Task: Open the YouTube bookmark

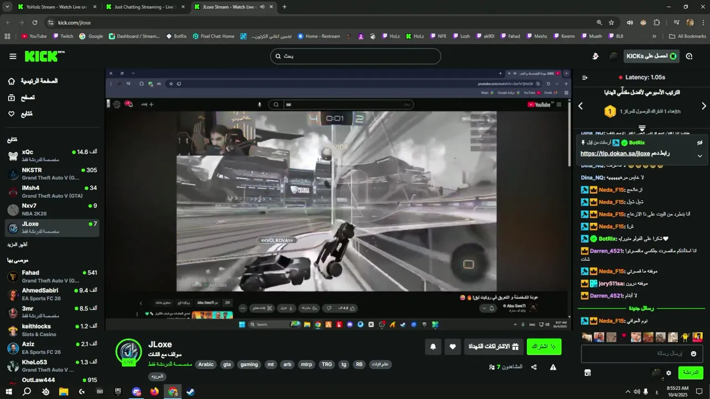Action: tap(34, 36)
